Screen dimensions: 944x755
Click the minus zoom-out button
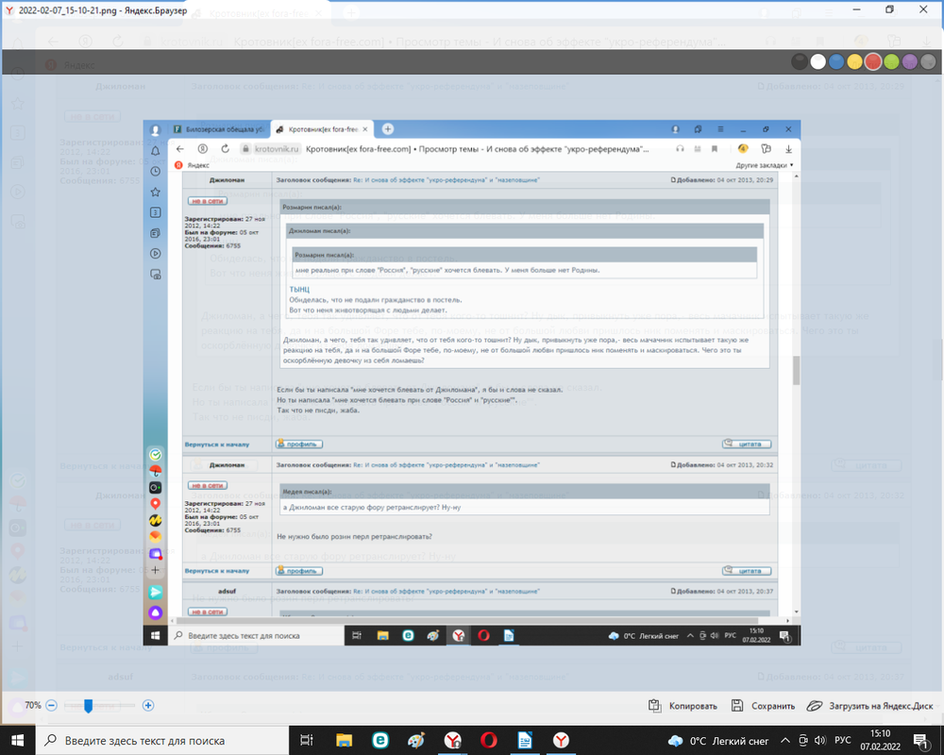pos(51,705)
